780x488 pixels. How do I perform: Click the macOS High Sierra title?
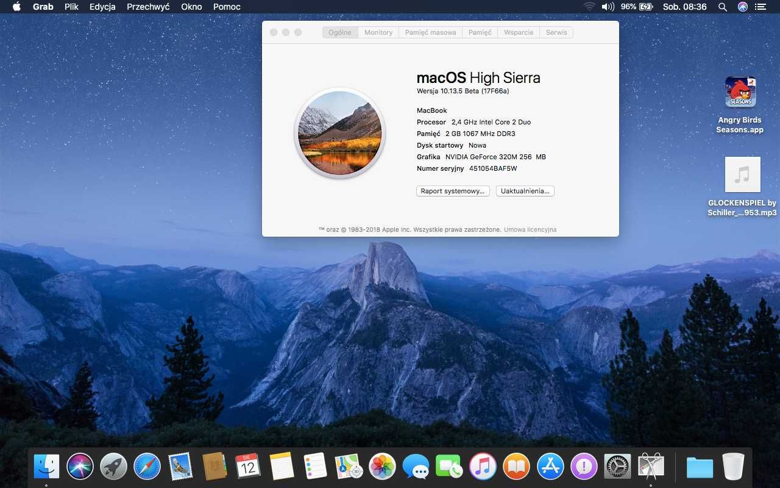[x=478, y=78]
